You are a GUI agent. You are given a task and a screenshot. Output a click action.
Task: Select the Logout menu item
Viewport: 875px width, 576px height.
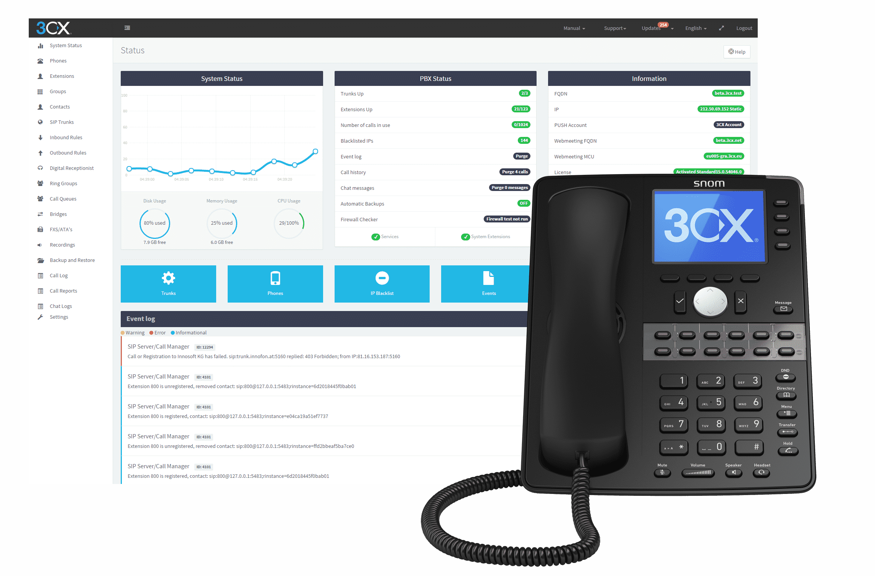744,28
